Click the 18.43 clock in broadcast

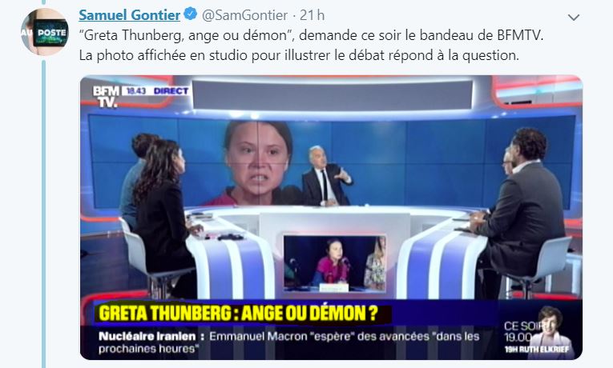[136, 91]
